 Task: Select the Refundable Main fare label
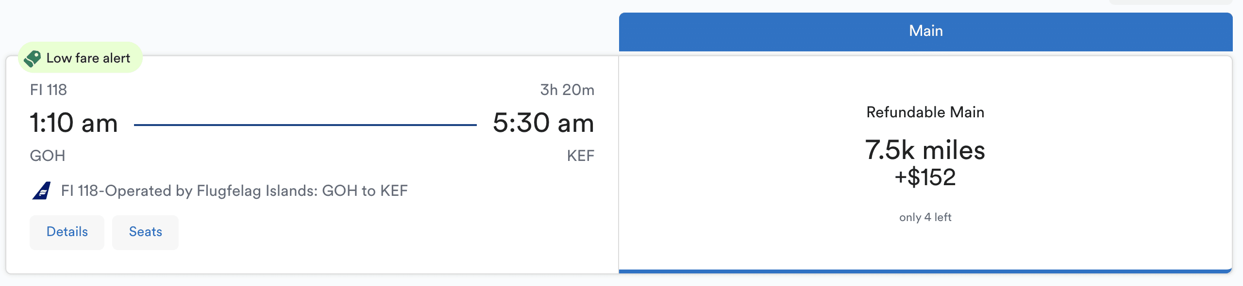coord(925,112)
